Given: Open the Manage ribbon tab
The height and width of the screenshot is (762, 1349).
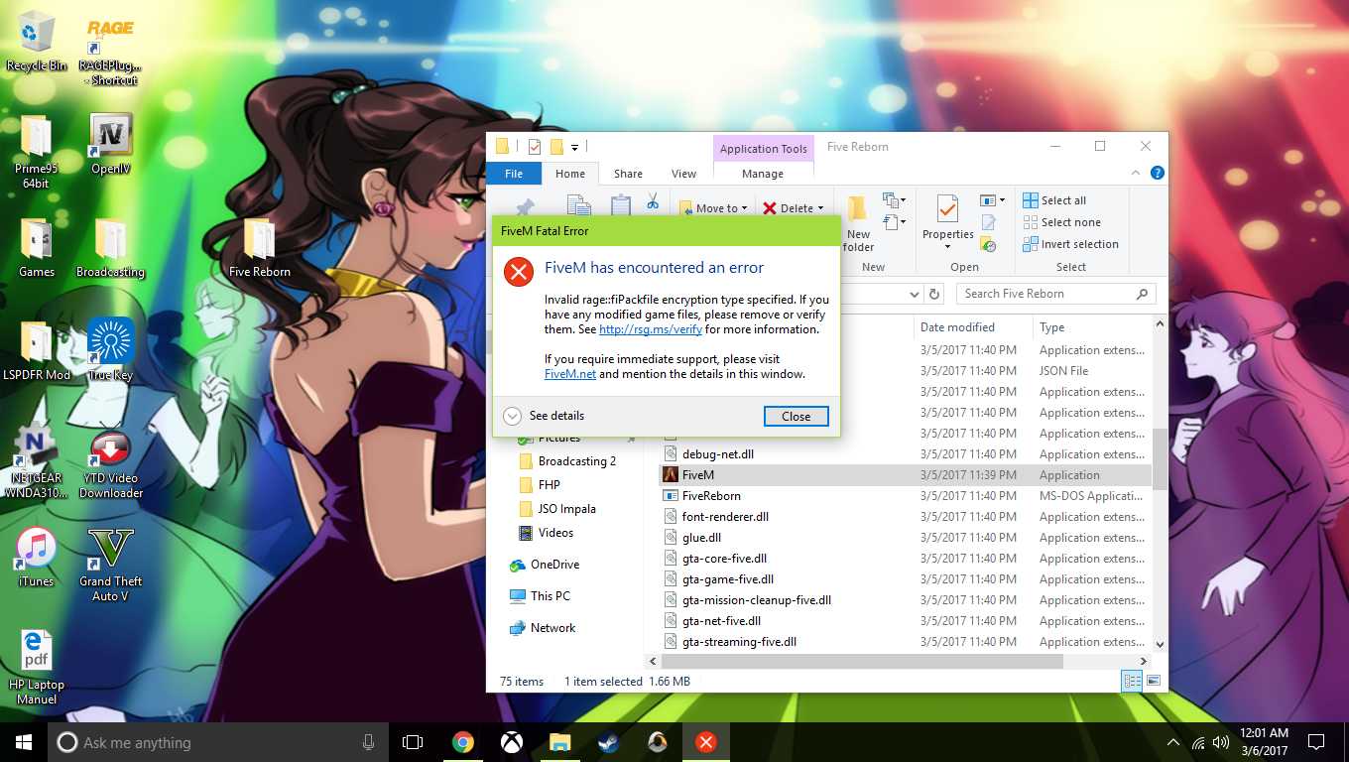Looking at the screenshot, I should [763, 174].
